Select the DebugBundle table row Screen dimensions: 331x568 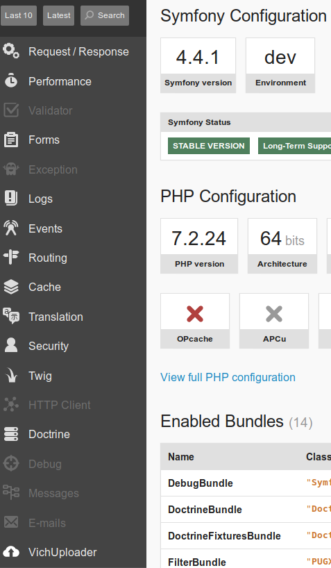tap(246, 483)
